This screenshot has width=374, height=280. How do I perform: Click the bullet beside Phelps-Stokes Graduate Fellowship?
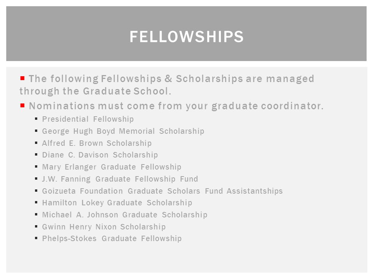(36, 238)
